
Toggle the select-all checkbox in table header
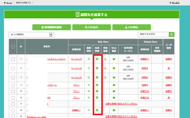[x=13, y=47]
